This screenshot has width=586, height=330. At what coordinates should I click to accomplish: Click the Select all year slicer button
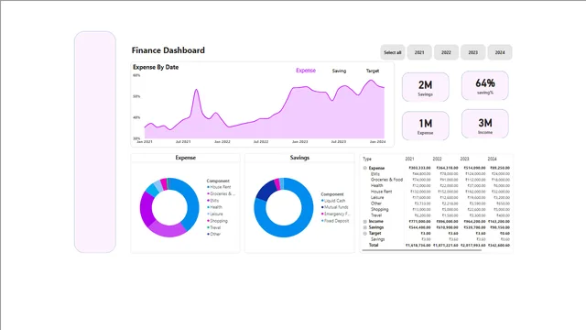[x=393, y=52]
